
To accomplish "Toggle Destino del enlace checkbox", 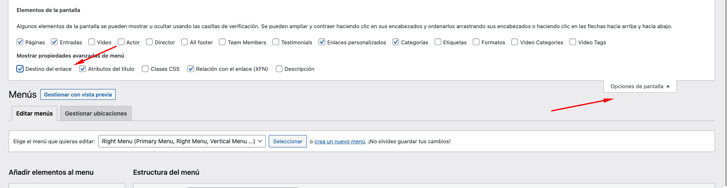I will [x=20, y=69].
